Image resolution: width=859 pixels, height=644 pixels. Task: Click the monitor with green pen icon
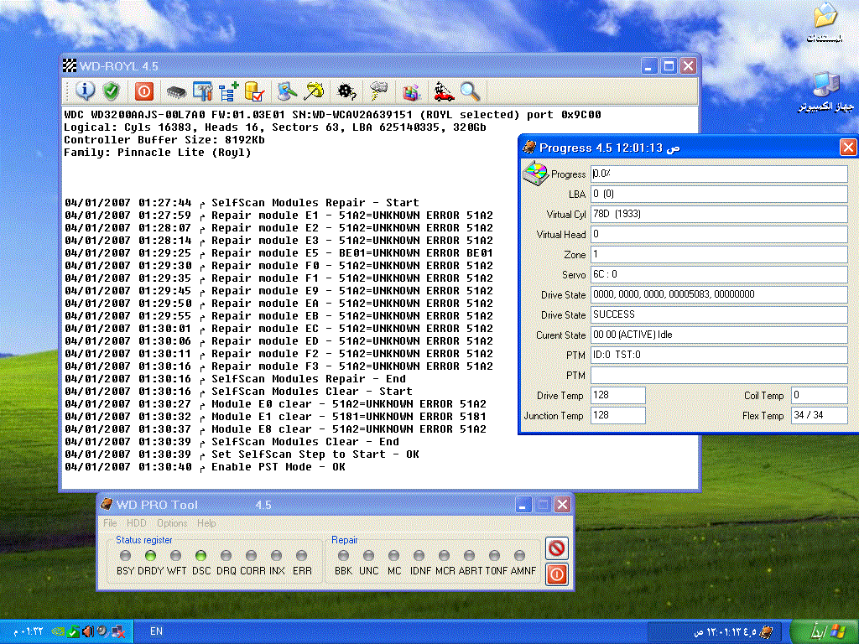click(x=287, y=91)
